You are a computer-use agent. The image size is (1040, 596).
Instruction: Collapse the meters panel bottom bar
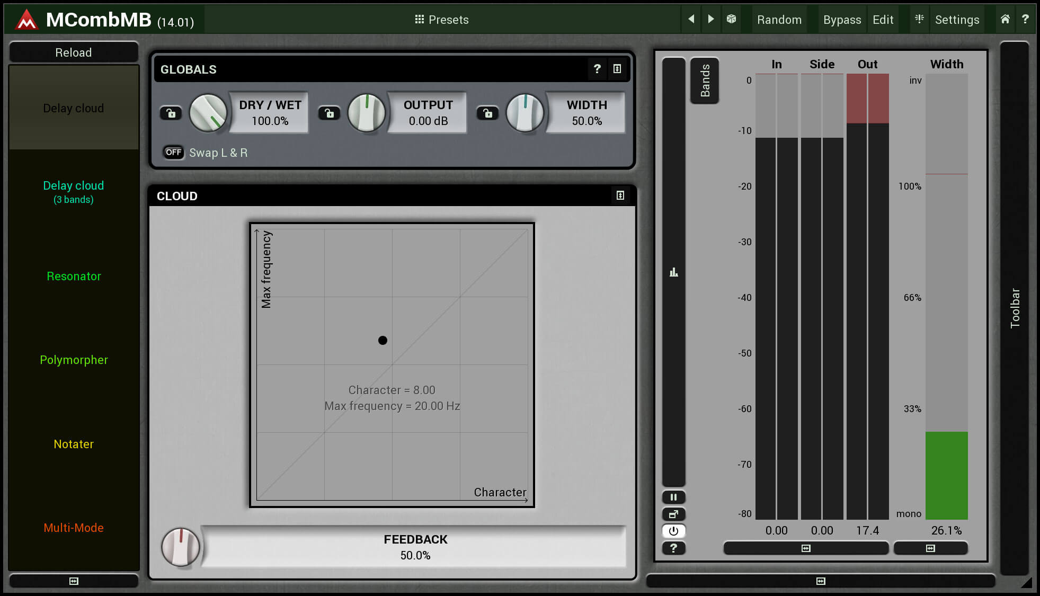821,581
